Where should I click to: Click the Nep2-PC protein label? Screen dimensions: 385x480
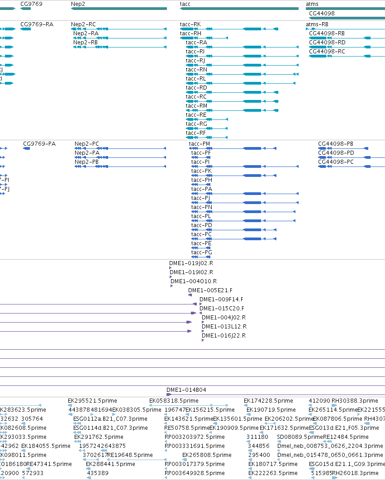pyautogui.click(x=87, y=143)
